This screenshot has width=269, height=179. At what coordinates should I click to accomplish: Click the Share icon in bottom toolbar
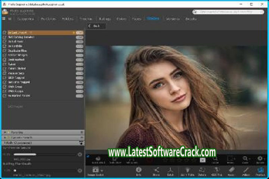[155, 171]
